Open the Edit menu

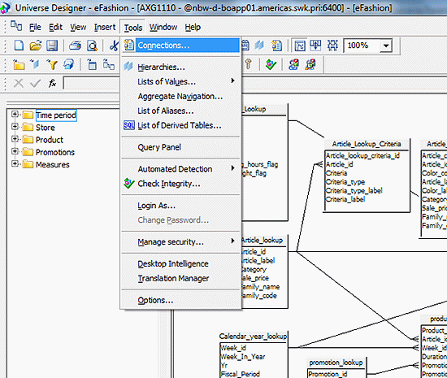(x=55, y=27)
